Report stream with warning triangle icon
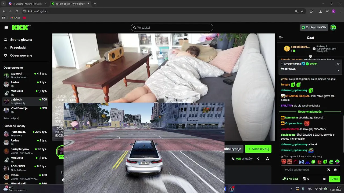This screenshot has height=193, width=344. click(267, 159)
